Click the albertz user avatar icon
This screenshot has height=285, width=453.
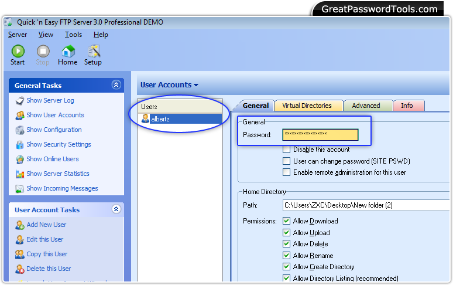[x=145, y=118]
